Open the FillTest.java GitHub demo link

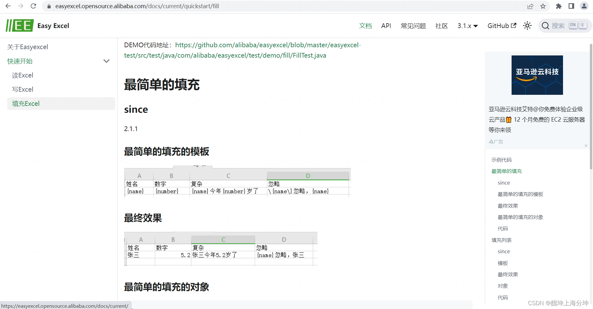[242, 50]
